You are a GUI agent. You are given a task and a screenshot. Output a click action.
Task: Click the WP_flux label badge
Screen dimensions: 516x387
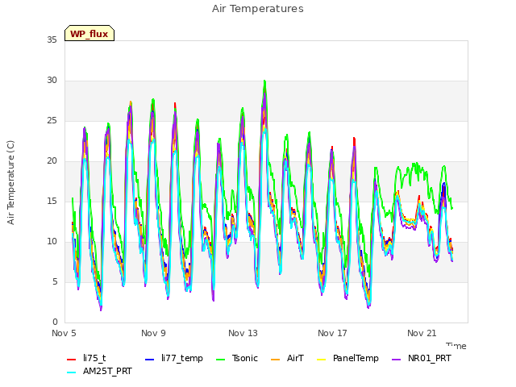89,33
